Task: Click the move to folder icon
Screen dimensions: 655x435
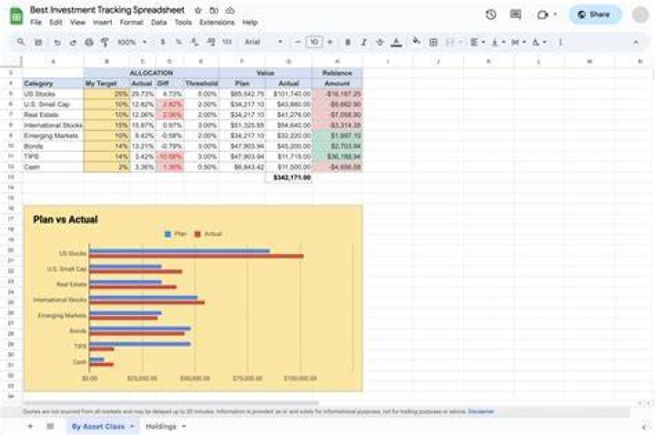Action: (214, 10)
